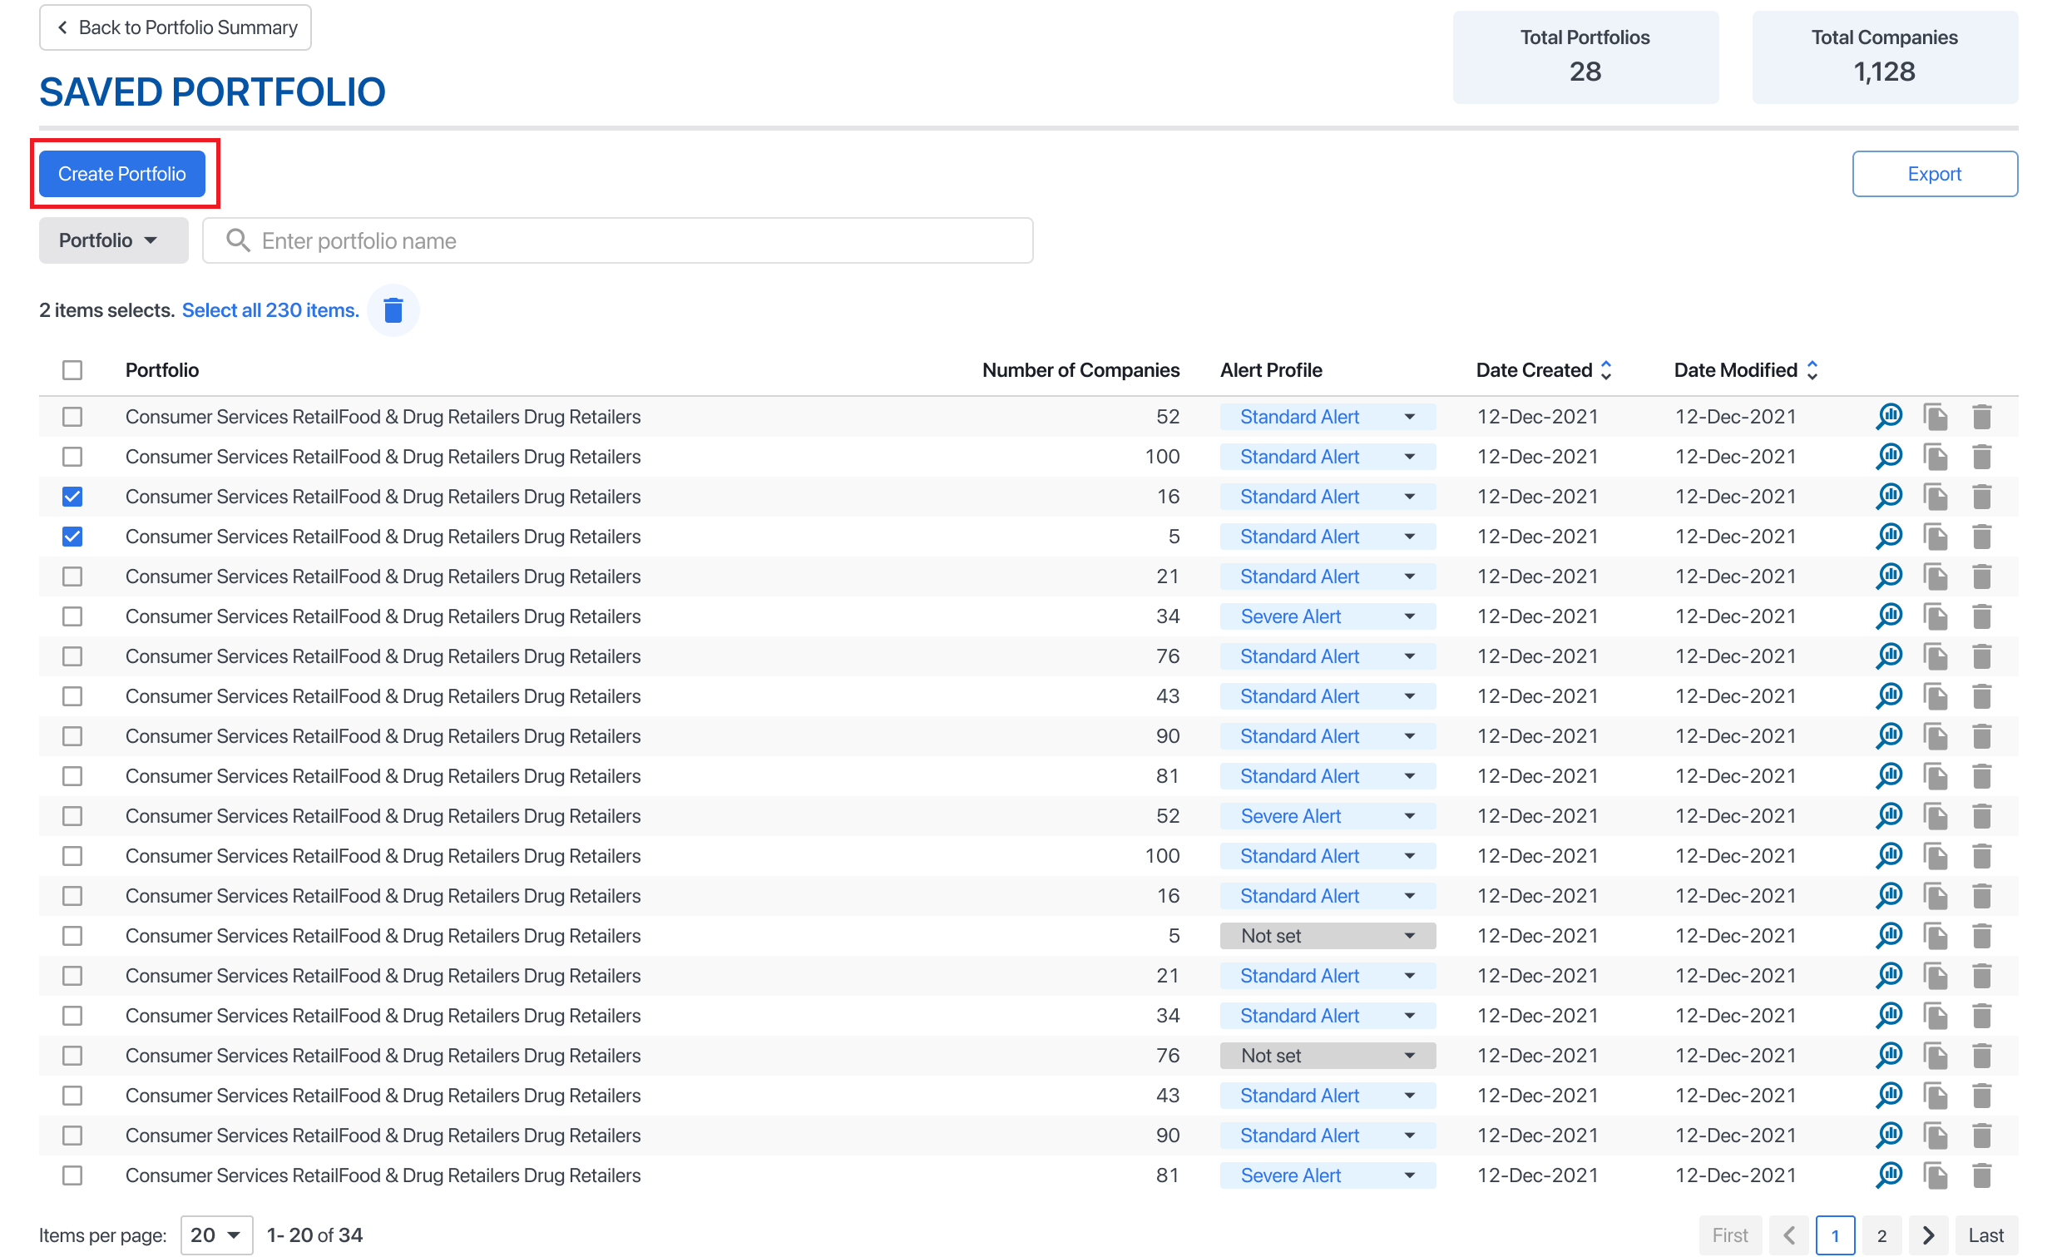Delete the portfolio with 34 companies, Severe Alert

click(x=1982, y=616)
